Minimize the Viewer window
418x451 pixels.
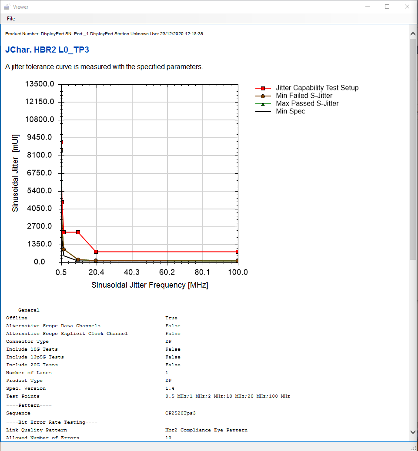click(x=368, y=7)
